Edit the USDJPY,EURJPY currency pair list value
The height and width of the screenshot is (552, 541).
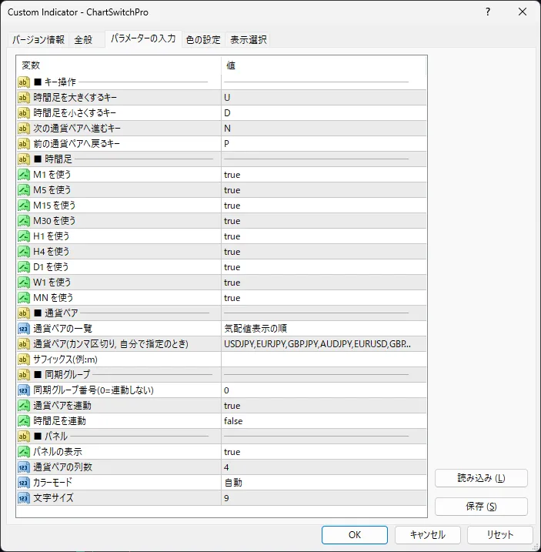323,344
